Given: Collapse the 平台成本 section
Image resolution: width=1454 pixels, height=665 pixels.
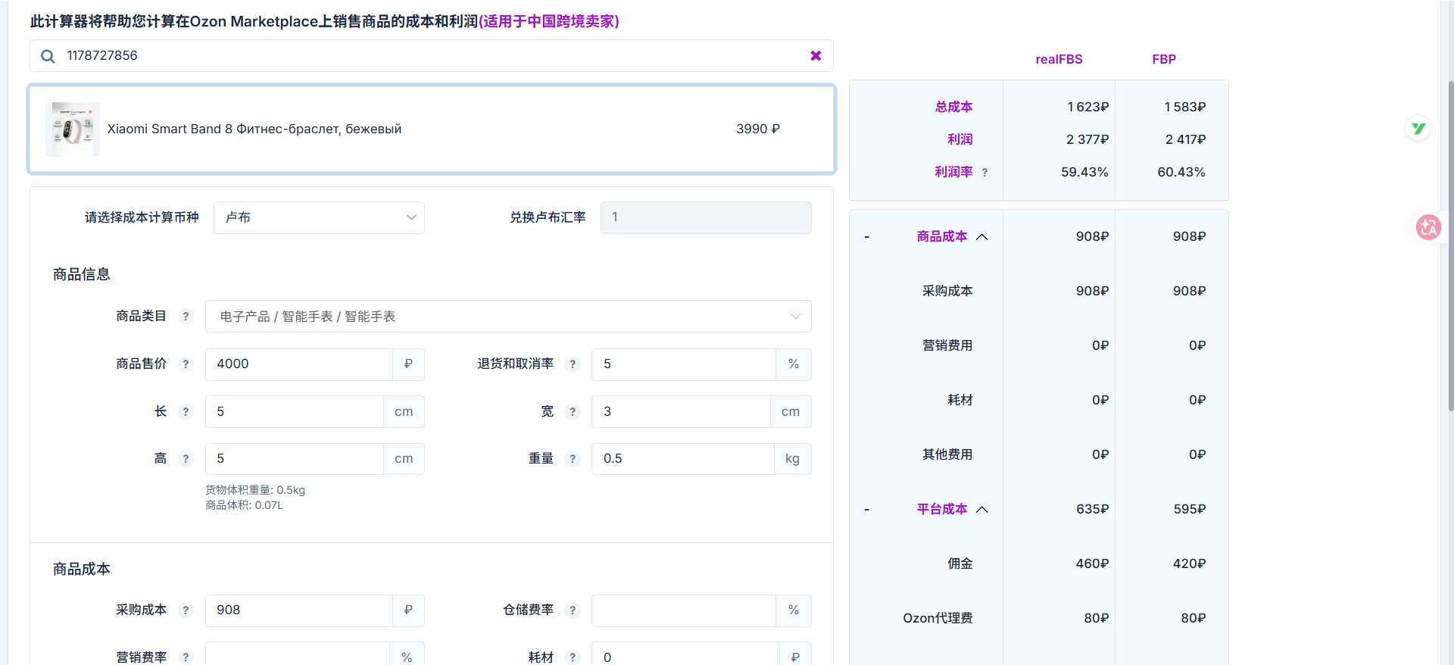Looking at the screenshot, I should (982, 510).
